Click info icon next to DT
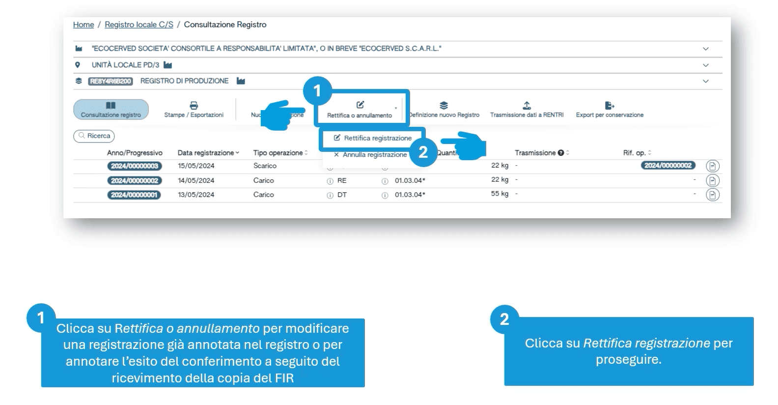 (x=330, y=195)
